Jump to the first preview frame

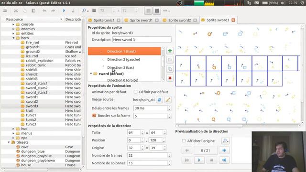click(187, 160)
